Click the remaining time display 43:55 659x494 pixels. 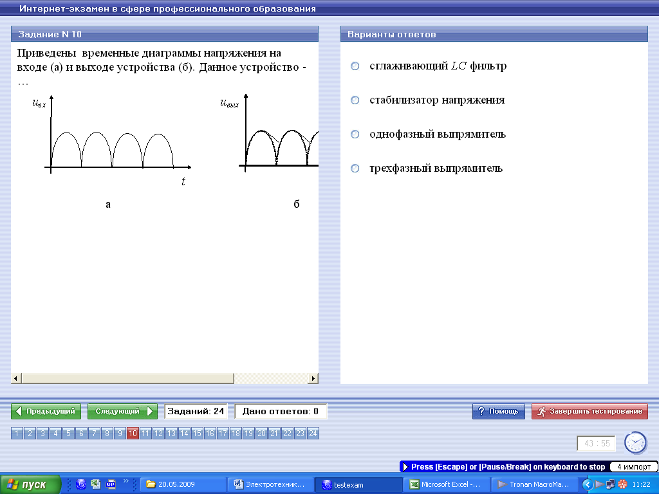point(597,443)
